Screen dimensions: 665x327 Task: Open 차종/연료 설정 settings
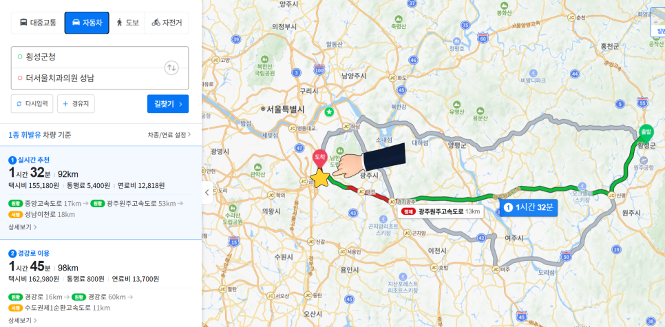[169, 135]
